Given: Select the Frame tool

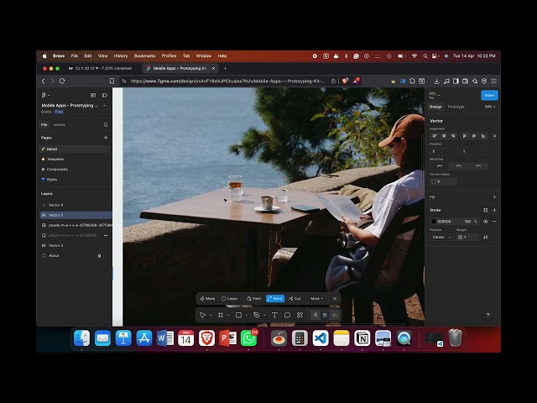Looking at the screenshot, I should tap(221, 315).
